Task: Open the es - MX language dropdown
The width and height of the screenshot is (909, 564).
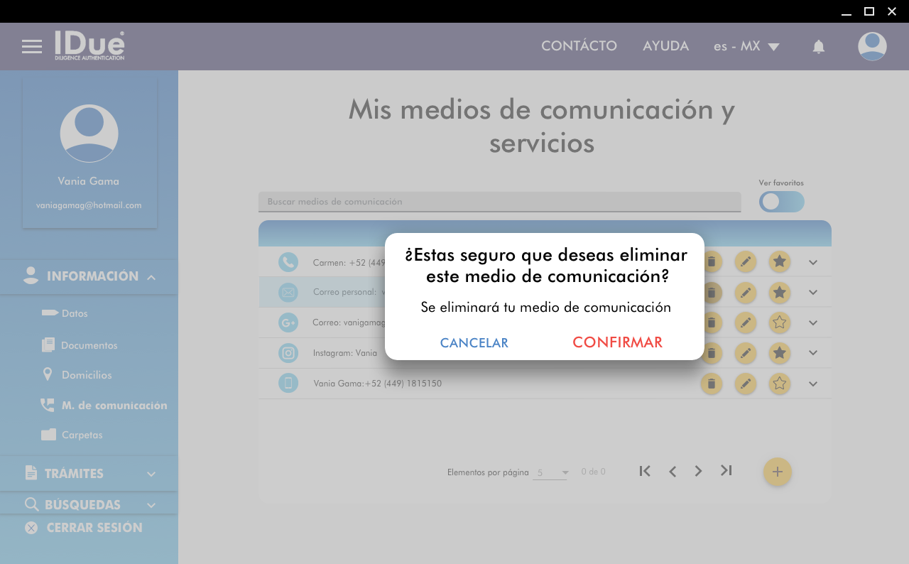Action: pyautogui.click(x=746, y=47)
